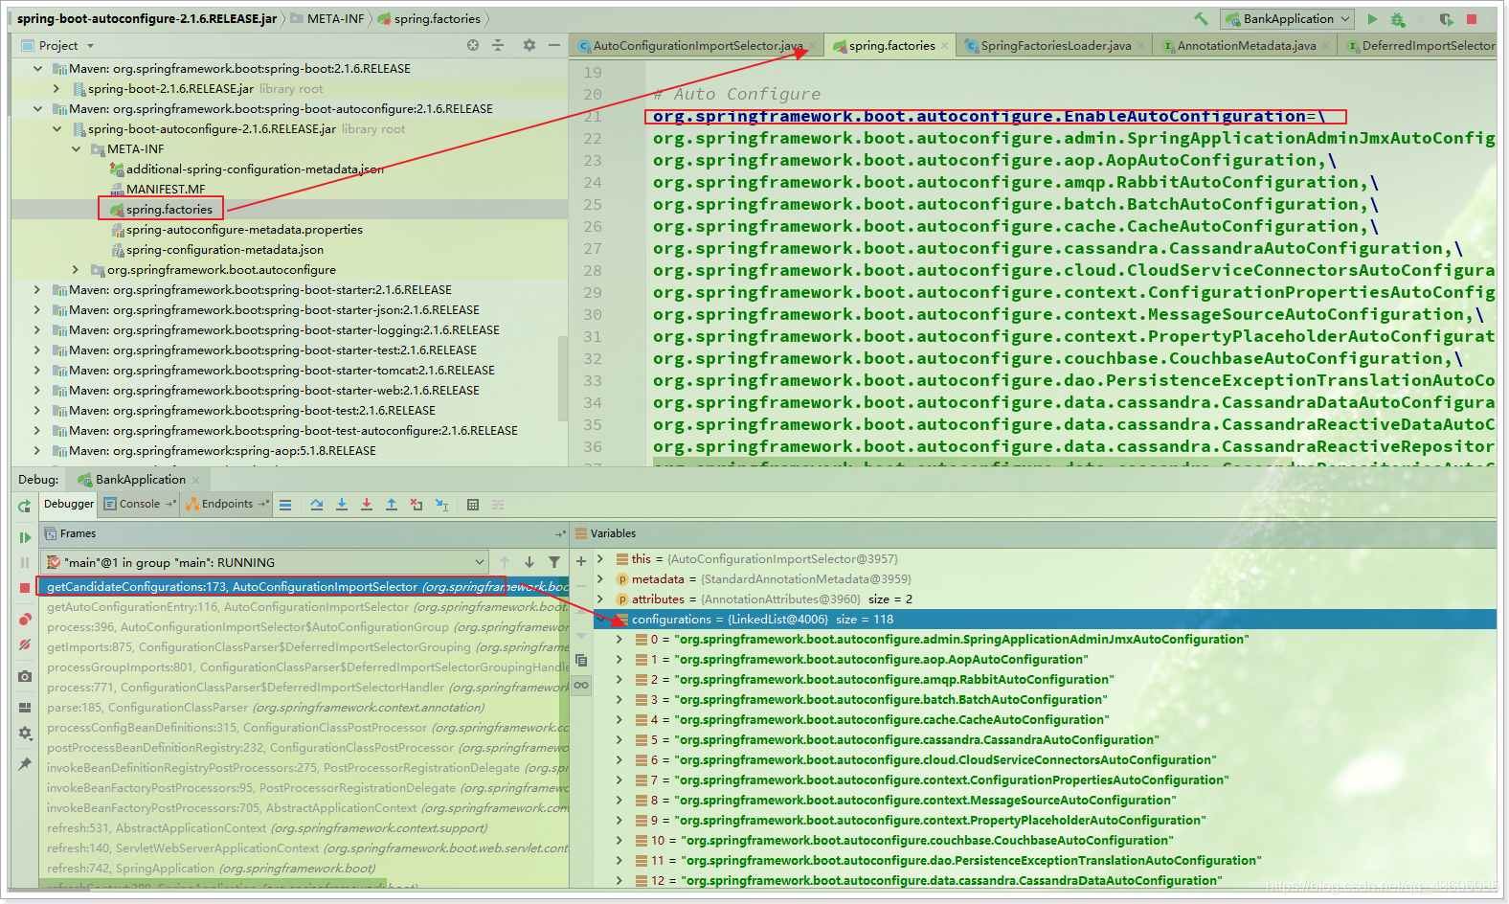Click spring.factories breadcrumb in navigation bar
1509x904 pixels.
point(429,18)
